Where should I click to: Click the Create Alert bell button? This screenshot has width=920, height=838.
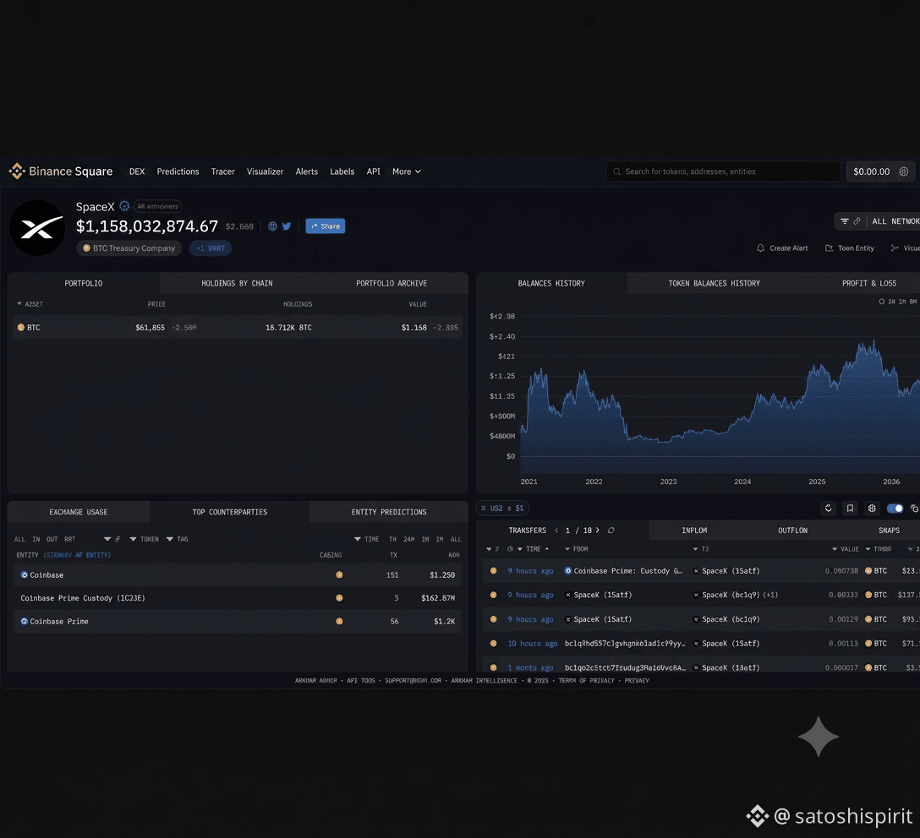[x=782, y=248]
